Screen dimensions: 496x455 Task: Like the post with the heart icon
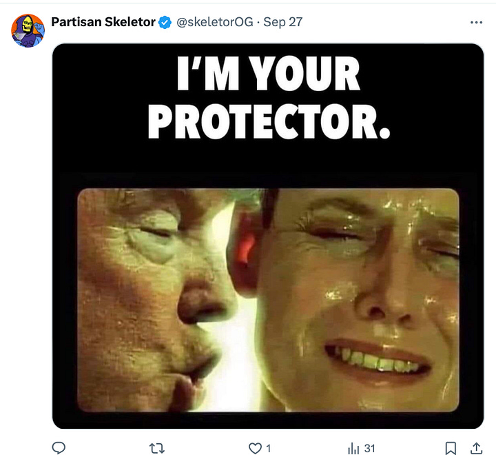[255, 448]
